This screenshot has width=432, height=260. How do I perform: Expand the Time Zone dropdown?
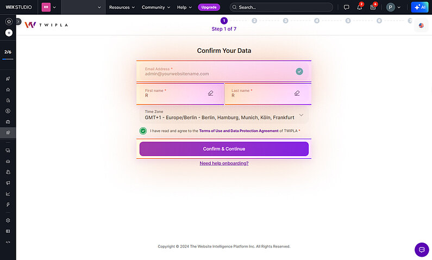point(302,115)
